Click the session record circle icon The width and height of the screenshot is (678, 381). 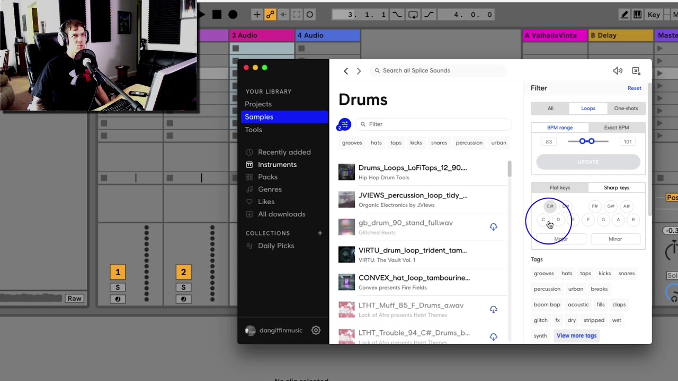pyautogui.click(x=310, y=14)
